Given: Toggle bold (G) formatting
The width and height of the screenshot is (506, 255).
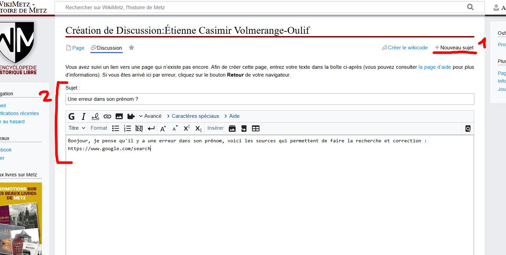Looking at the screenshot, I should pyautogui.click(x=72, y=116).
